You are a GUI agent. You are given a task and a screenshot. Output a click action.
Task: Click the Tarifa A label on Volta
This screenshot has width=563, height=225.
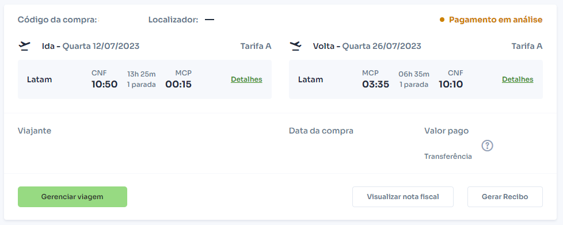tap(527, 46)
